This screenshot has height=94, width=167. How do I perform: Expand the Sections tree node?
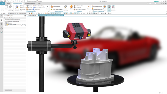click(4, 23)
